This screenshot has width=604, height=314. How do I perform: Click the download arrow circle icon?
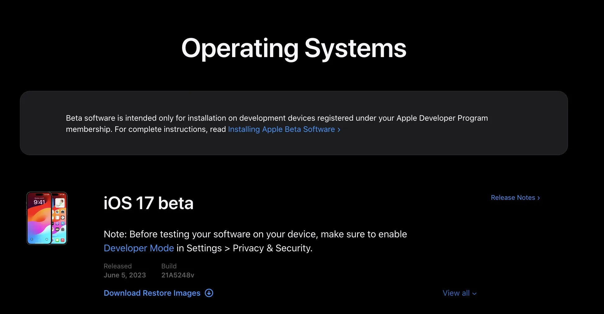[209, 293]
